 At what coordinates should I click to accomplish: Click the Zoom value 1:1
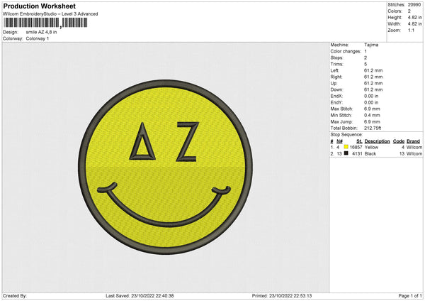[411, 30]
